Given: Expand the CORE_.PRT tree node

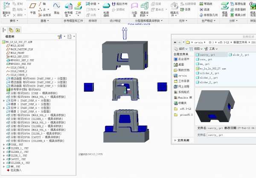Looking at the screenshot, I should tap(4, 145).
